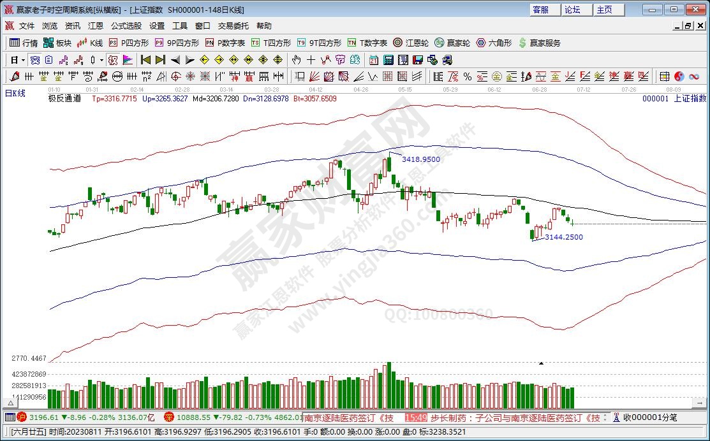Click the 客服 button in title bar

[x=541, y=10]
